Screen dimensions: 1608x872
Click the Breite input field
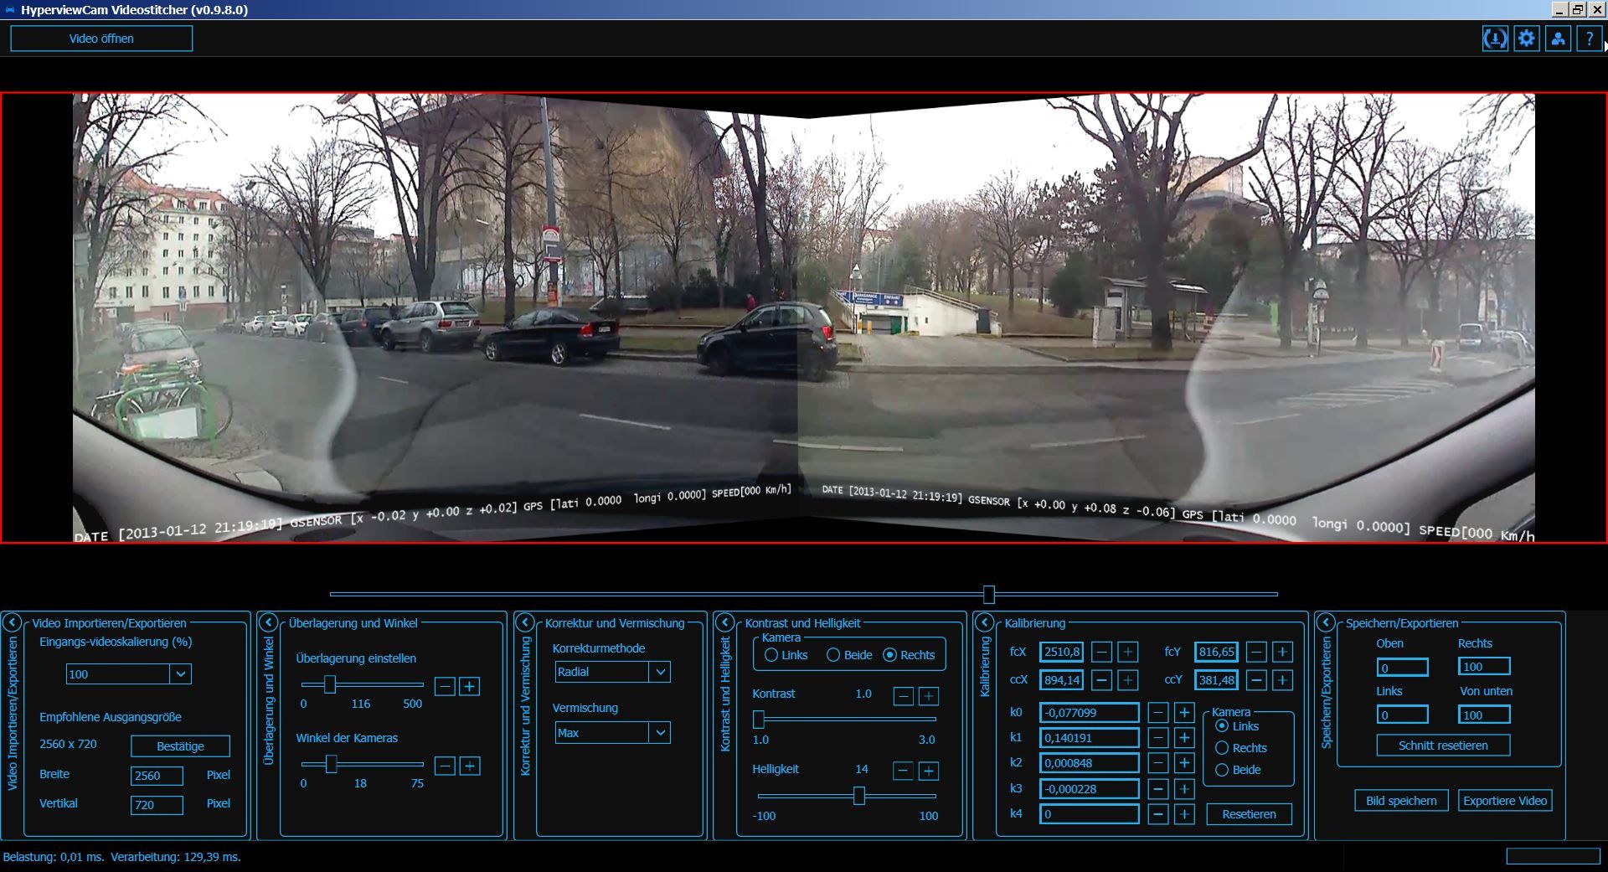157,776
